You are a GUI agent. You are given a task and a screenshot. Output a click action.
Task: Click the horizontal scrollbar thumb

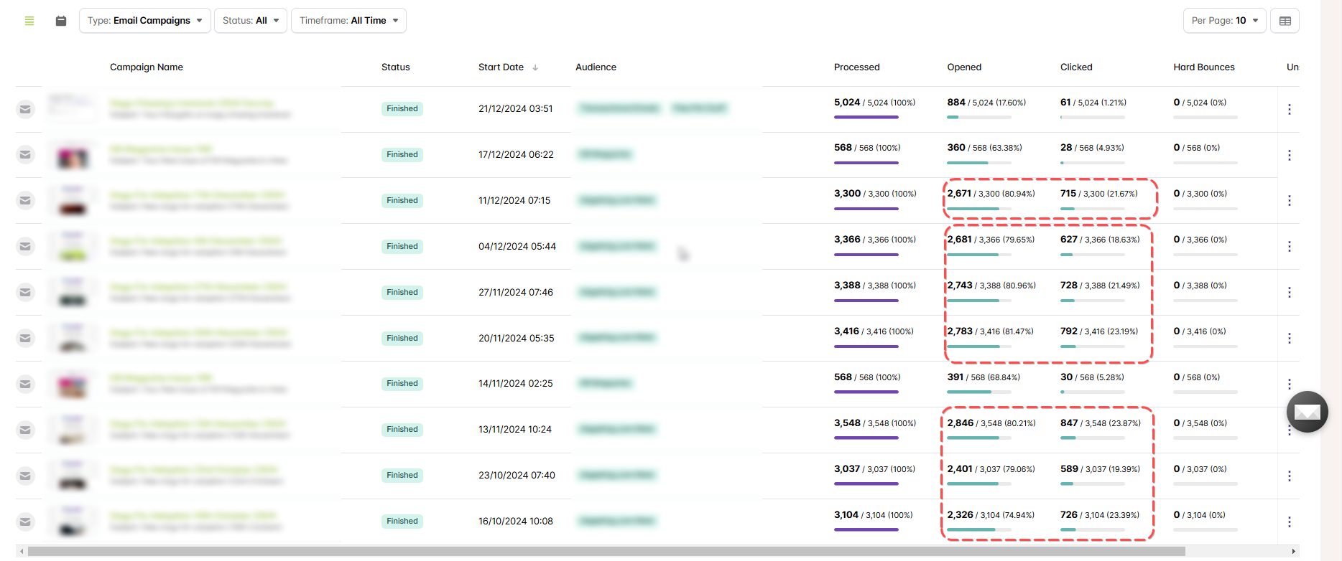[x=606, y=552]
